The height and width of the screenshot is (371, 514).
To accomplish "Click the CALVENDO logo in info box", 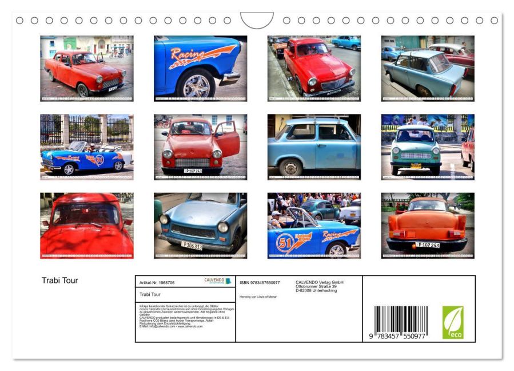I will tap(217, 281).
